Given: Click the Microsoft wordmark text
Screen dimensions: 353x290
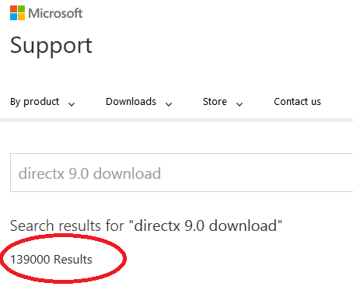Looking at the screenshot, I should [x=55, y=13].
